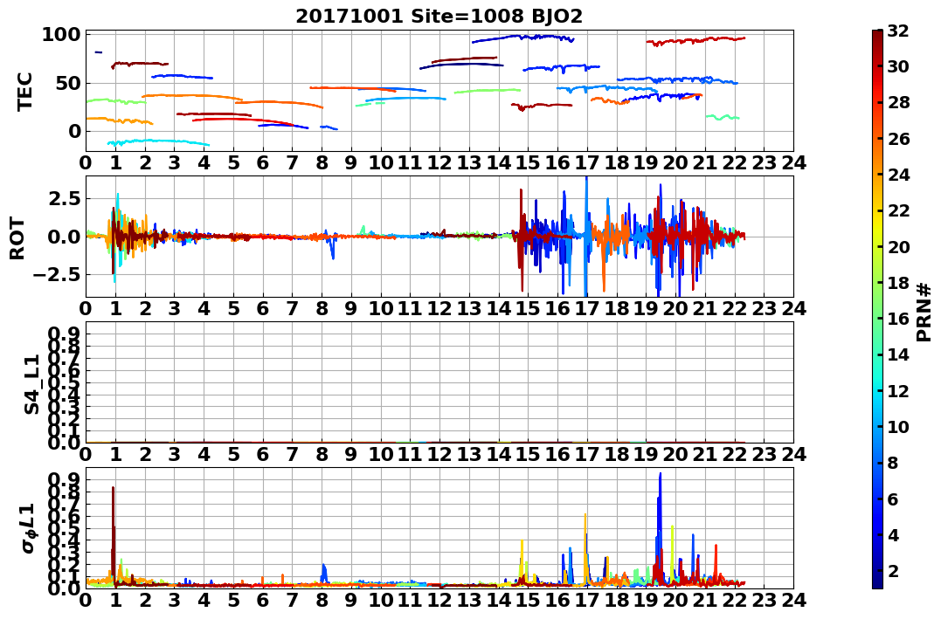
Task: Click hour 6 tick under ROT panel
Action: pyautogui.click(x=263, y=308)
